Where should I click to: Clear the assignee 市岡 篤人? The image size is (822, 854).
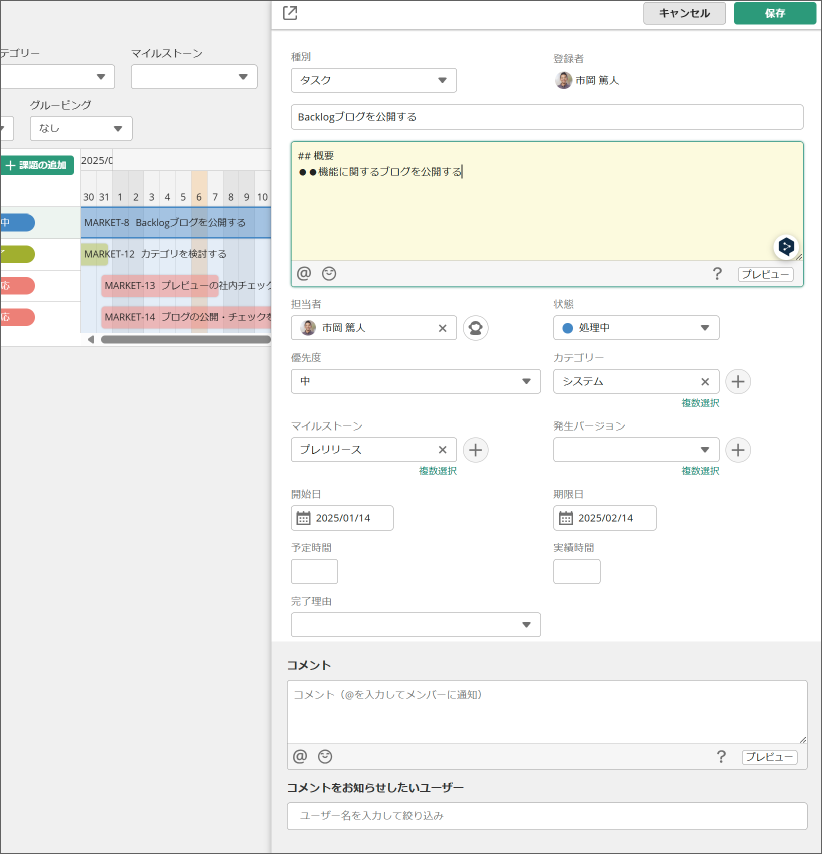tap(442, 328)
